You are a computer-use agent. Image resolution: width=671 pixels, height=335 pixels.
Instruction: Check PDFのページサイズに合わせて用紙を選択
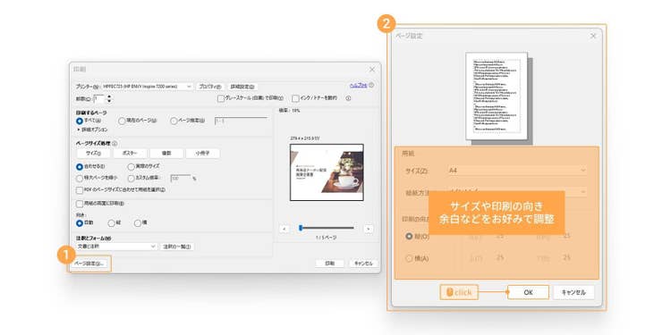[x=79, y=189]
